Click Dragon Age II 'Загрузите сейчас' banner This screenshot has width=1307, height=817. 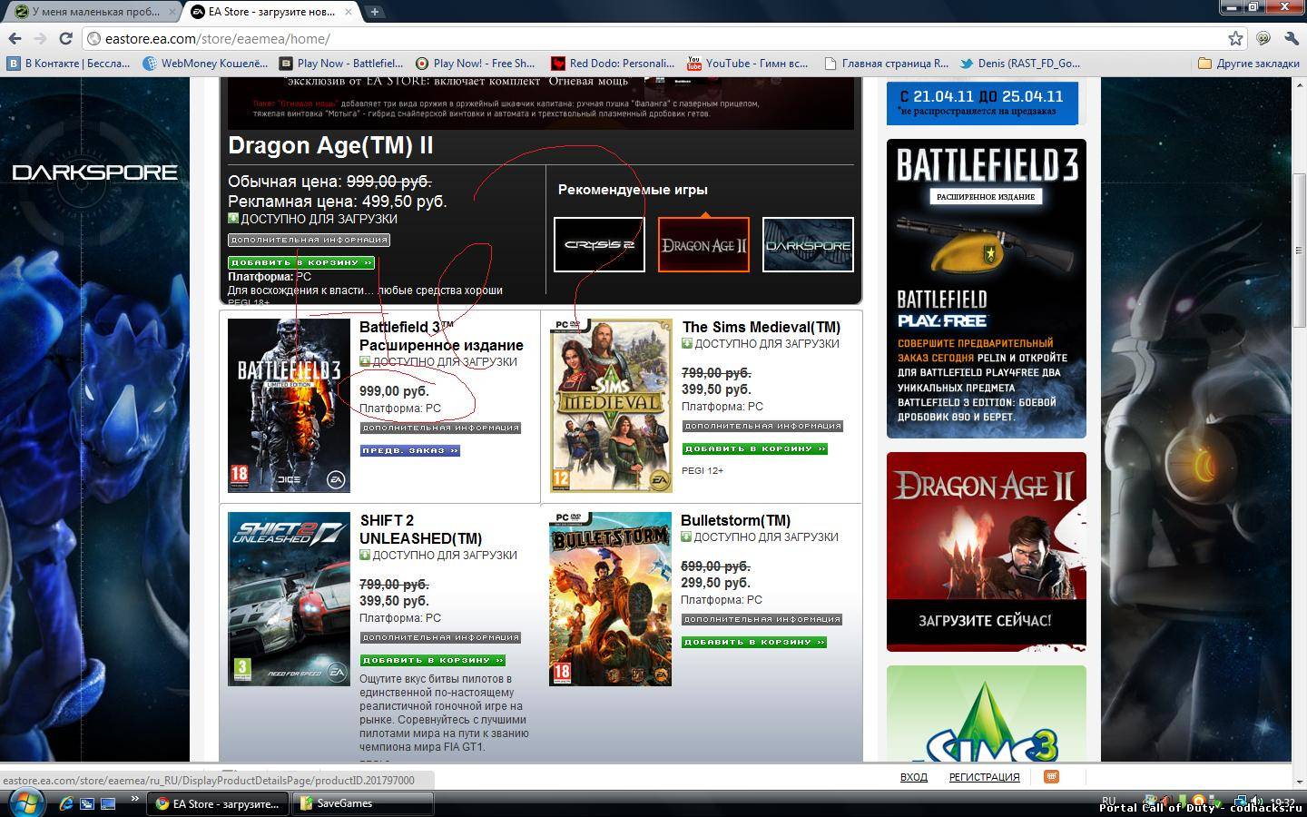point(987,552)
